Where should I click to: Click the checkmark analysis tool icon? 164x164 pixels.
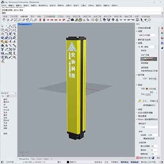[x=10, y=57]
